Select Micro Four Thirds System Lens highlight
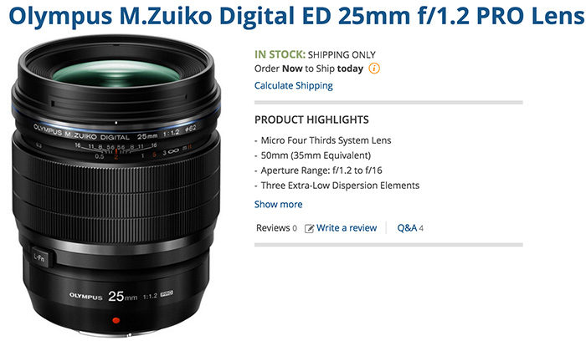 coord(326,140)
